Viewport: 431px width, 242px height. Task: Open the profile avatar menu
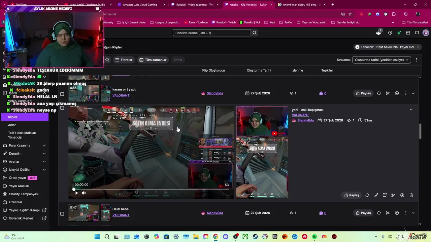click(426, 33)
